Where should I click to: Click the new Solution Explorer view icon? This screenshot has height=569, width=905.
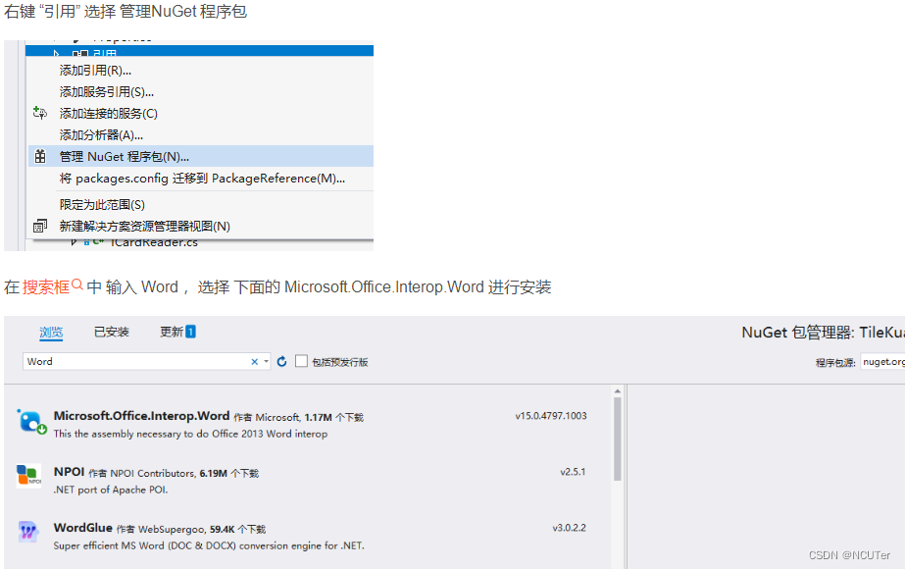(40, 226)
